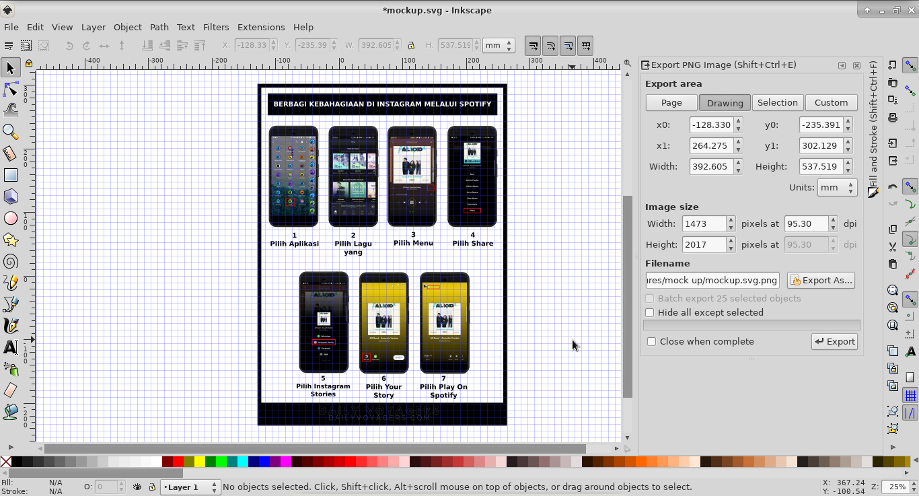Open the File menu
Viewport: 919px width, 496px height.
(x=11, y=28)
